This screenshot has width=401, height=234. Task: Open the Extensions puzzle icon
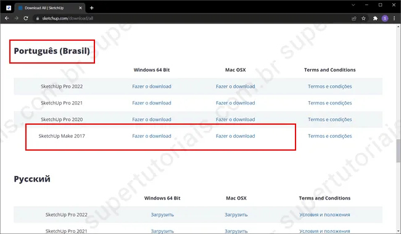click(375, 19)
